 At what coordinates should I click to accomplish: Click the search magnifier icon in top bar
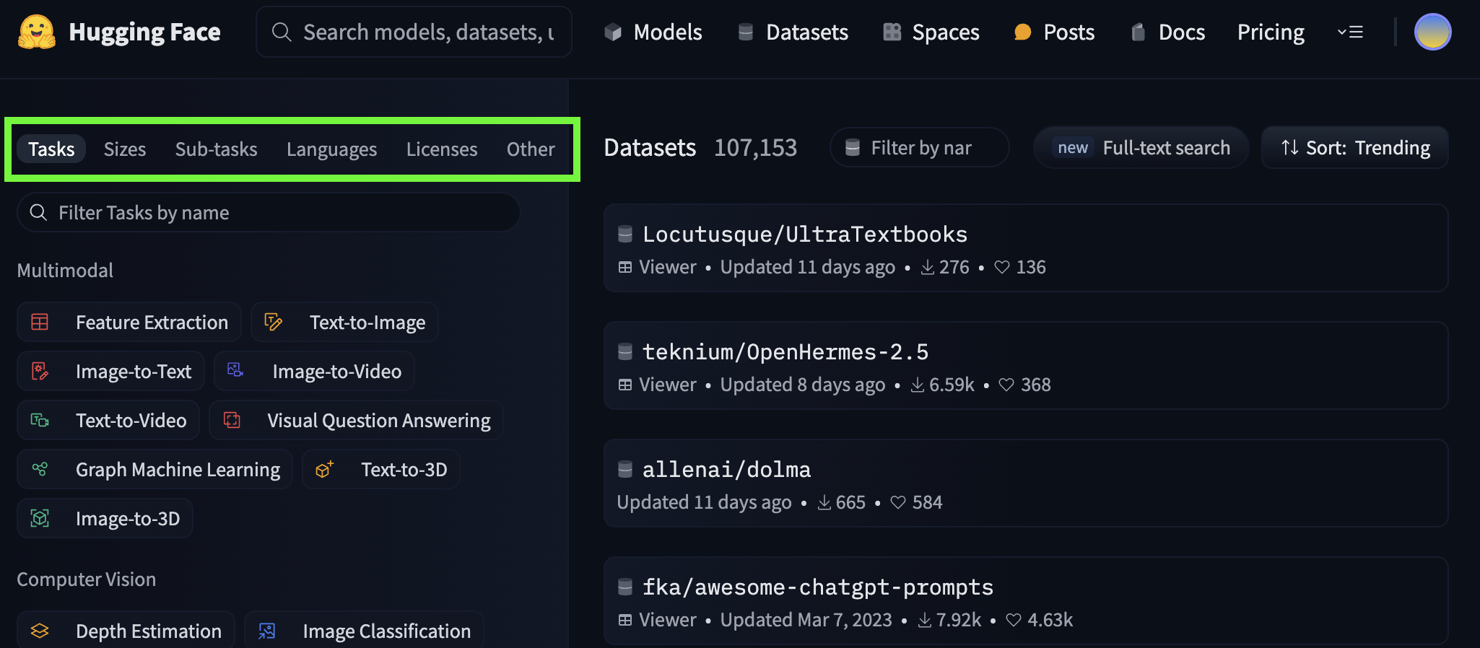click(282, 32)
